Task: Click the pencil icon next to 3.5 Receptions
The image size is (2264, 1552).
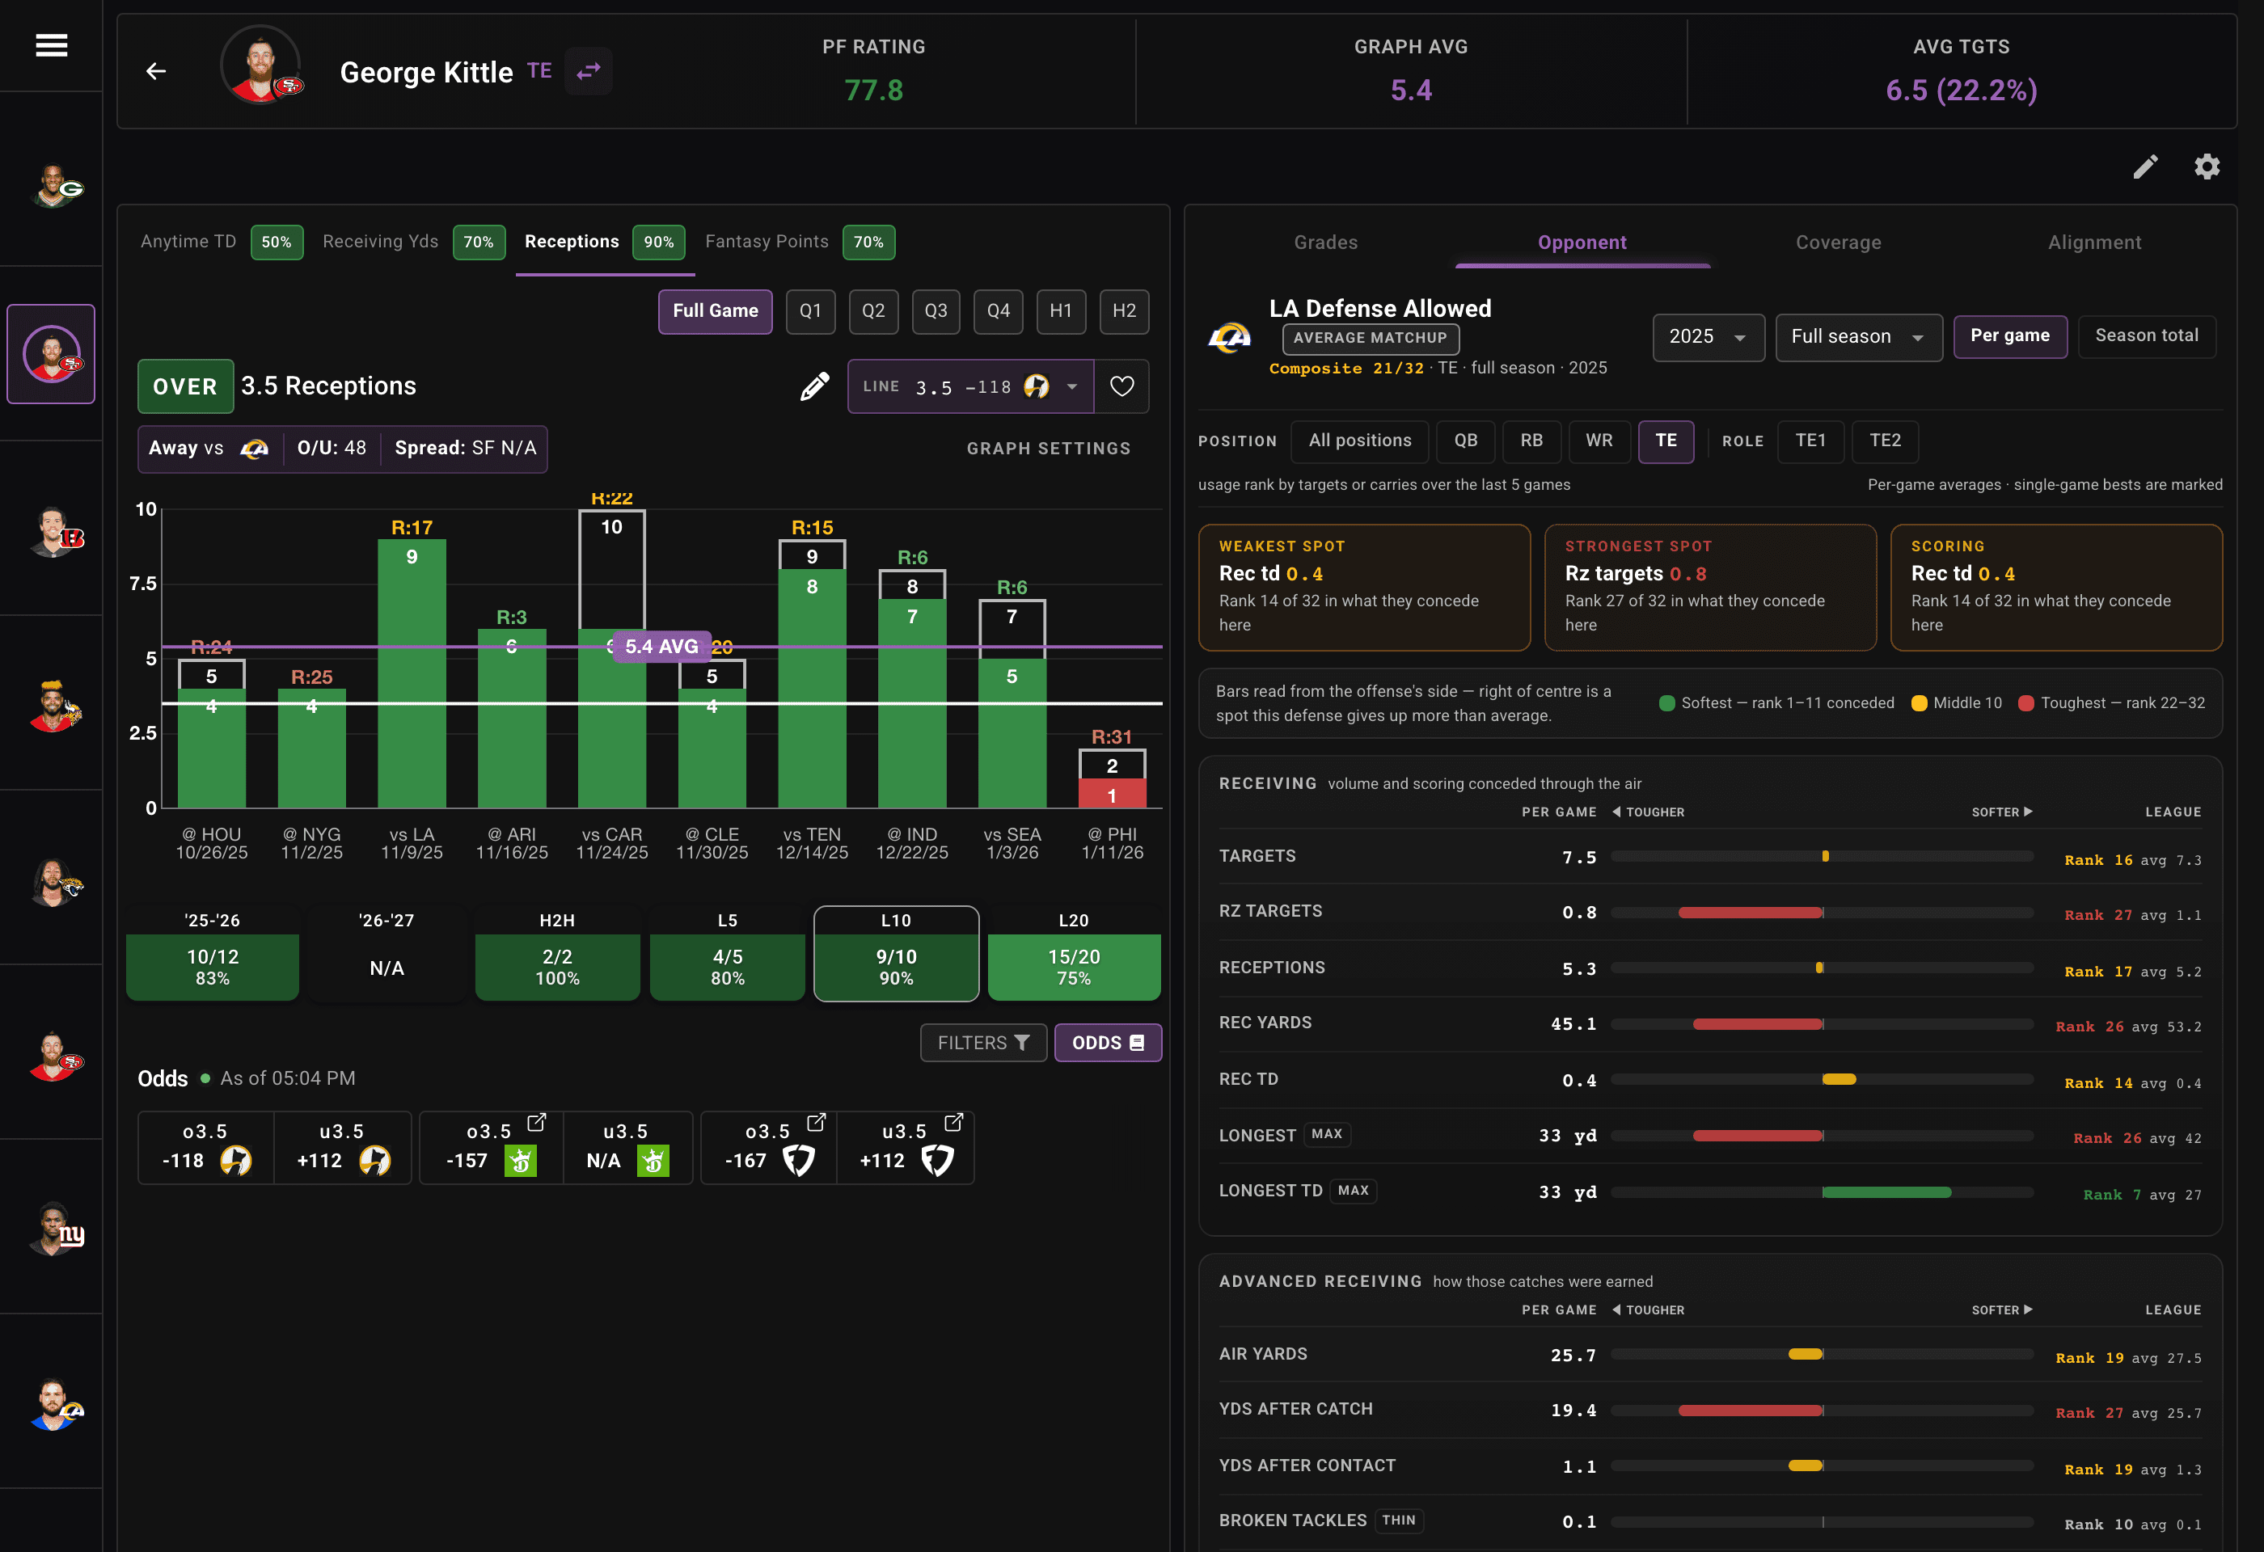Action: point(814,386)
